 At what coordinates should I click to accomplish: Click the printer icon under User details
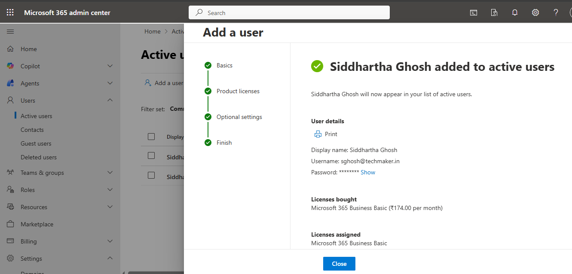tap(318, 134)
